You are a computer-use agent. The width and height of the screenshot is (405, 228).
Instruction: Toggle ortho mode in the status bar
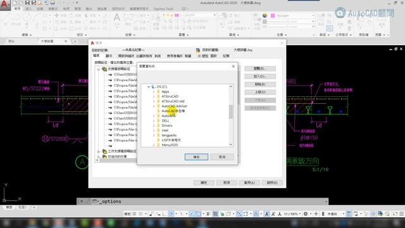tap(165, 214)
